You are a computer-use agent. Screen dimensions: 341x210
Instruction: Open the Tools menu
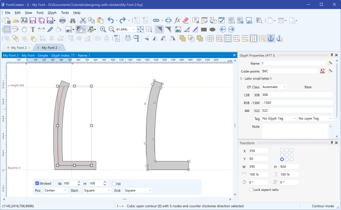click(65, 13)
